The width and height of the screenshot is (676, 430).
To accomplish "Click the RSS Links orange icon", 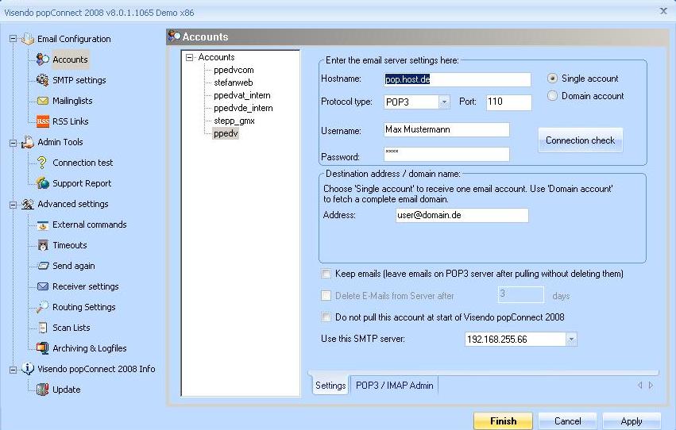I will (42, 121).
